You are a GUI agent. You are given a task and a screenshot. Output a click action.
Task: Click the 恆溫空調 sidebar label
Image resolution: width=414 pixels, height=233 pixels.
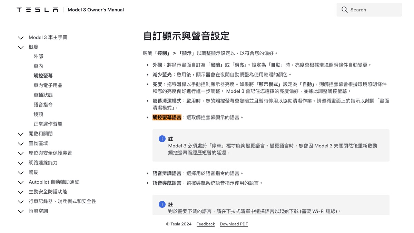[38, 211]
